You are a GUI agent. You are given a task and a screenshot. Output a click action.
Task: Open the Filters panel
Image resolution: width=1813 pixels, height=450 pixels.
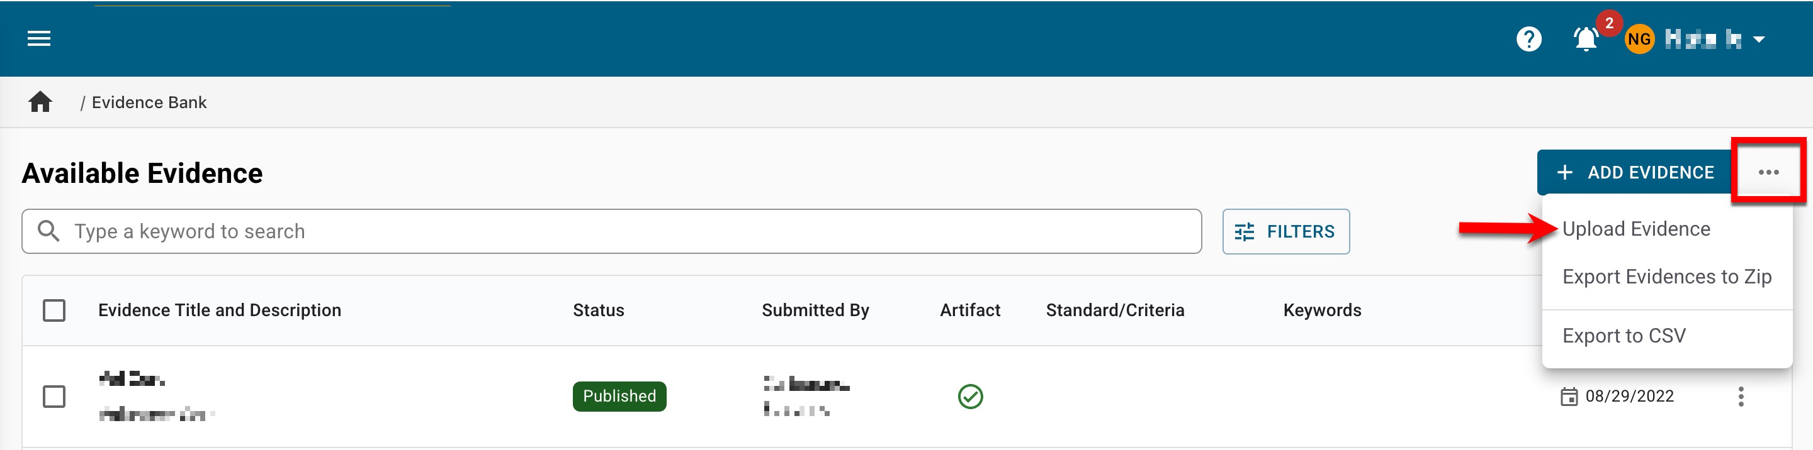click(x=1285, y=231)
